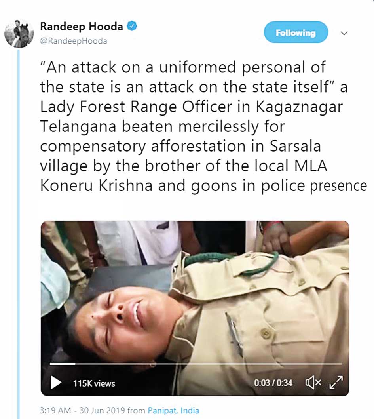Open the Randeep Hooda display name
The width and height of the screenshot is (374, 419).
tap(82, 26)
